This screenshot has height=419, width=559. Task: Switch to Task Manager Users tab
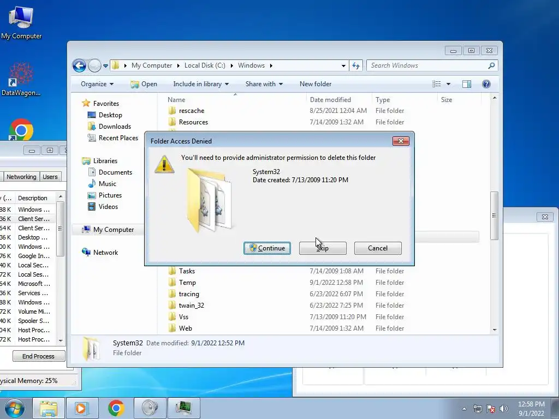coord(50,177)
